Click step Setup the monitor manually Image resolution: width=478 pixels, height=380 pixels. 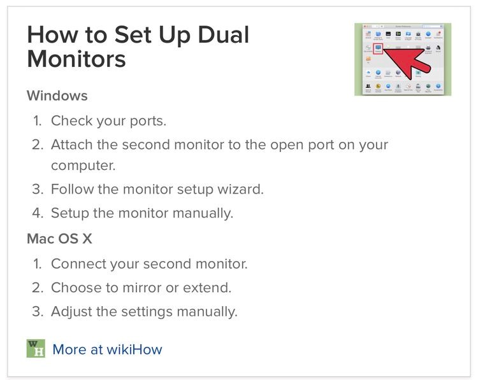coord(142,213)
